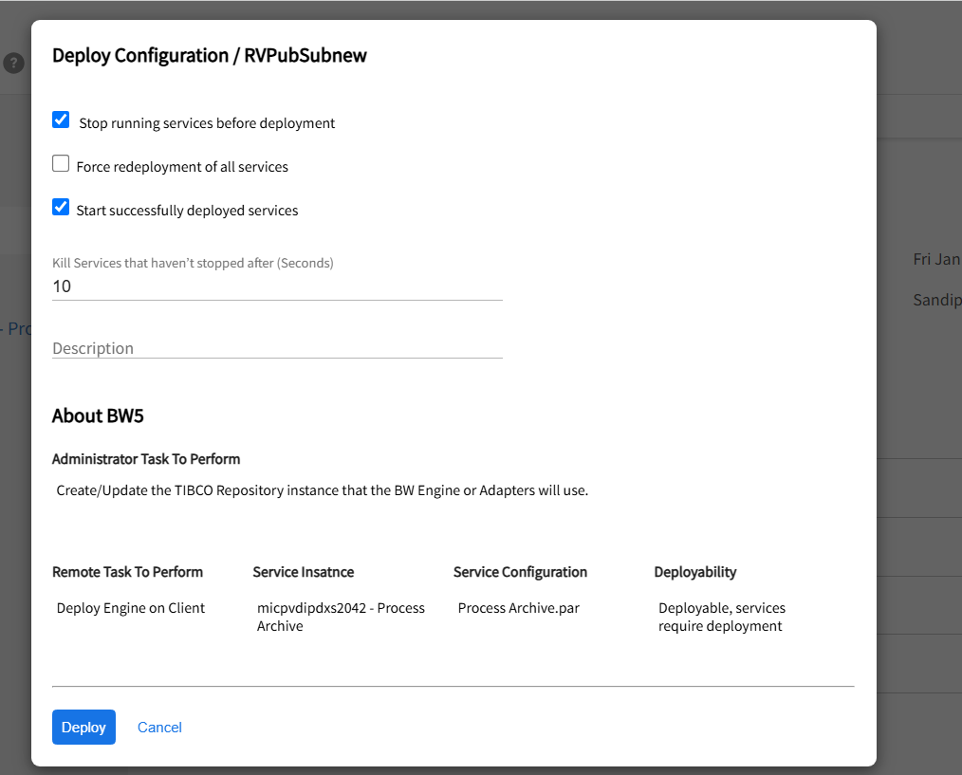
Task: Enable Force redeployment of all services
Action: 61,164
